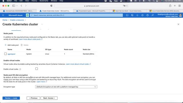Click the Name column header

(x=10, y=49)
